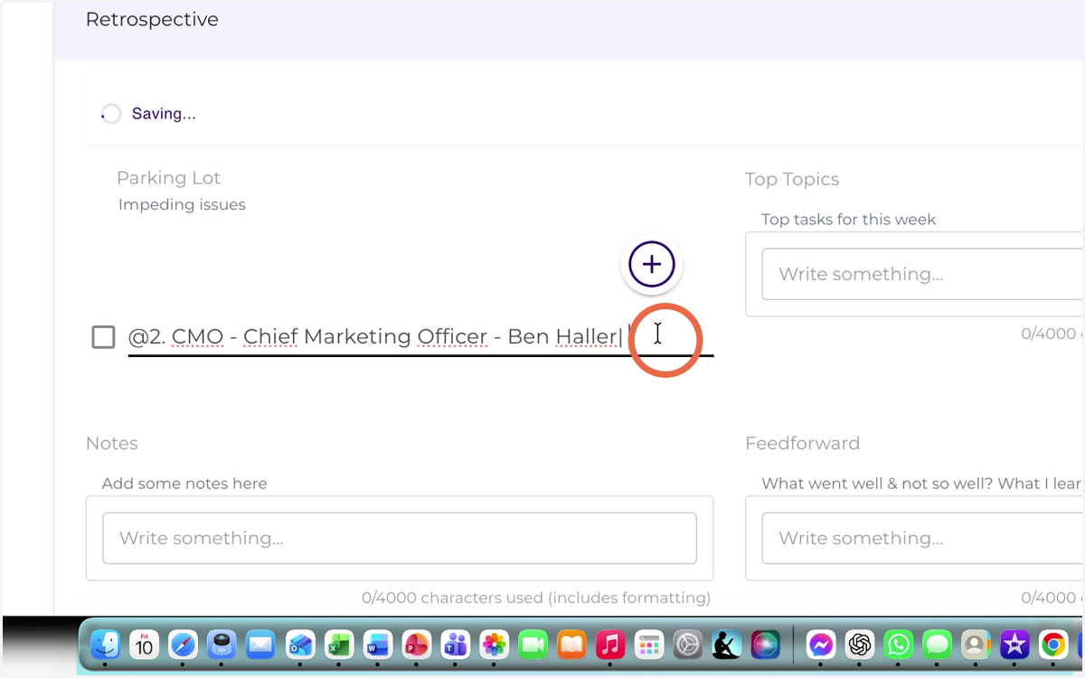
Task: Open Messenger from the Dock
Action: pyautogui.click(x=821, y=644)
